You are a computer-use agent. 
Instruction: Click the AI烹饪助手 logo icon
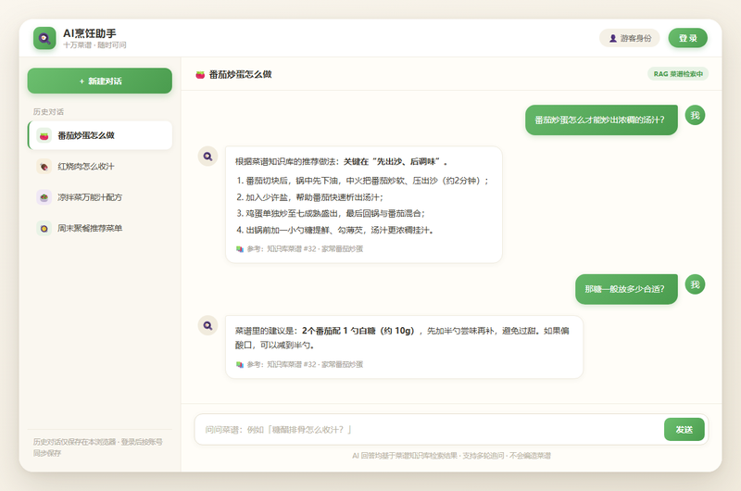click(x=44, y=38)
